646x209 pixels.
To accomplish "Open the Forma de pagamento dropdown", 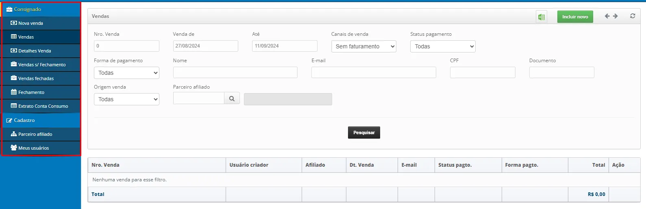I will click(x=126, y=73).
